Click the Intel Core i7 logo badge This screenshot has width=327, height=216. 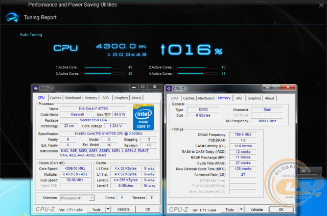pyautogui.click(x=143, y=117)
